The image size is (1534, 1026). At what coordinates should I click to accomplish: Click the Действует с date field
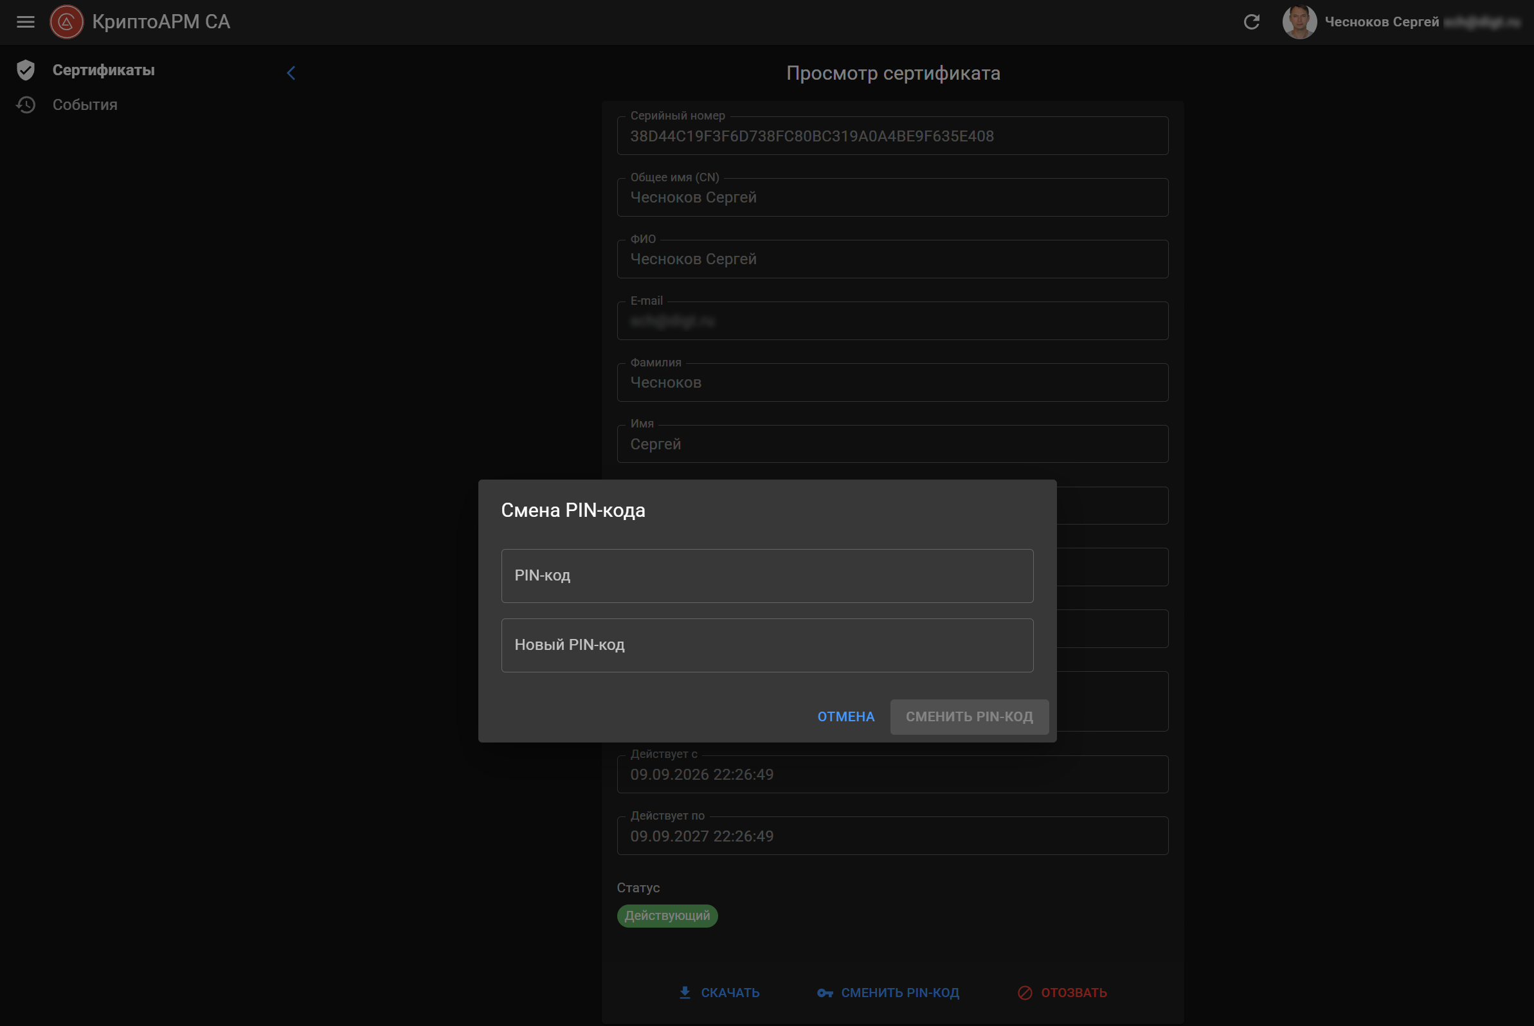click(892, 774)
